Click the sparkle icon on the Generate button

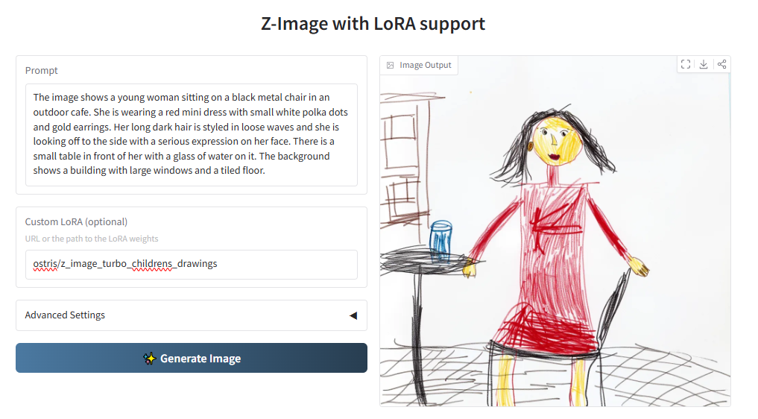click(x=149, y=359)
